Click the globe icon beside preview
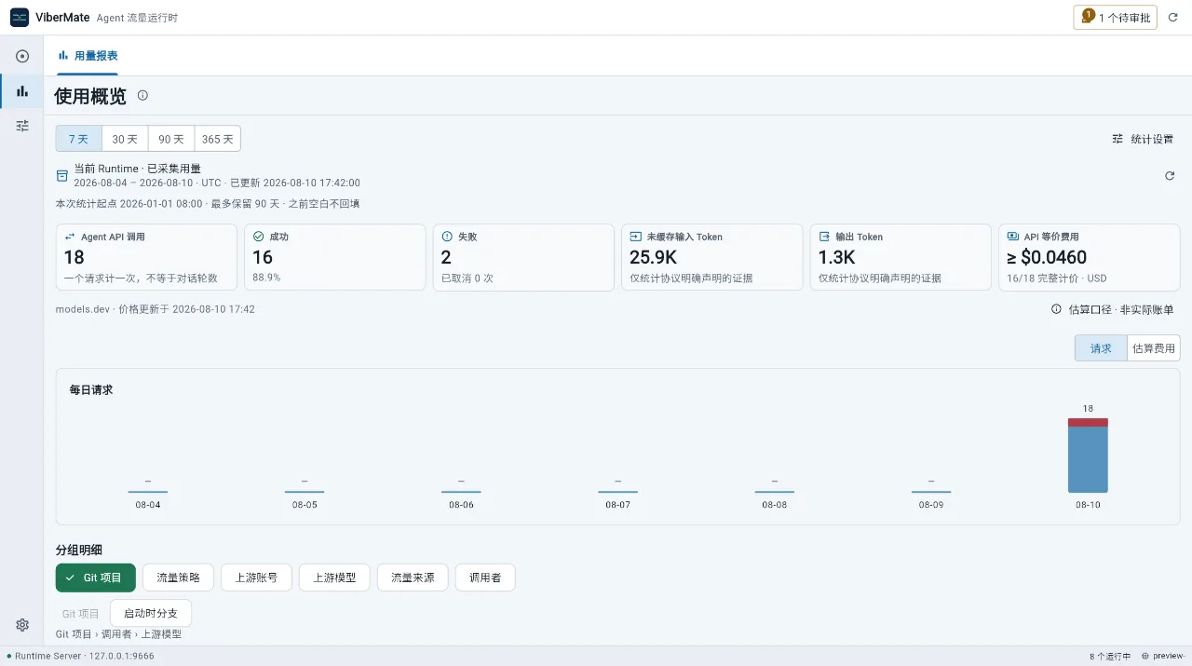 1145,656
